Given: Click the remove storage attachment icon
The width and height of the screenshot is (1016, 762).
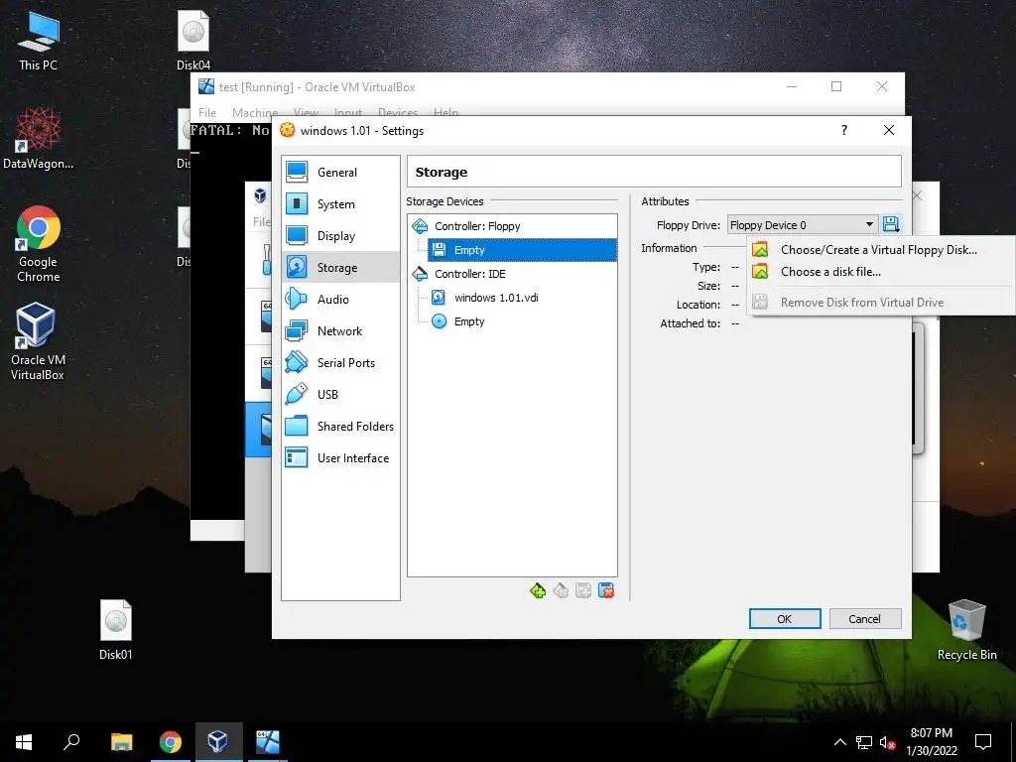Looking at the screenshot, I should click(x=606, y=590).
